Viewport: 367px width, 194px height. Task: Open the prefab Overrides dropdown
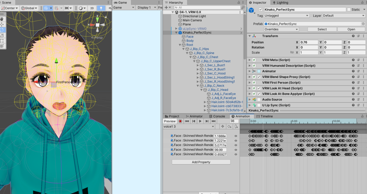281,29
